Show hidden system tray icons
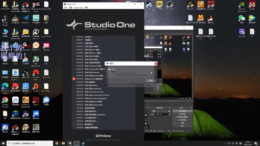 tap(226, 143)
